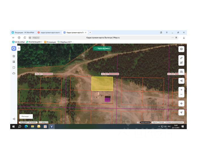Reload the current page
The height and width of the screenshot is (159, 197).
(x=25, y=38)
